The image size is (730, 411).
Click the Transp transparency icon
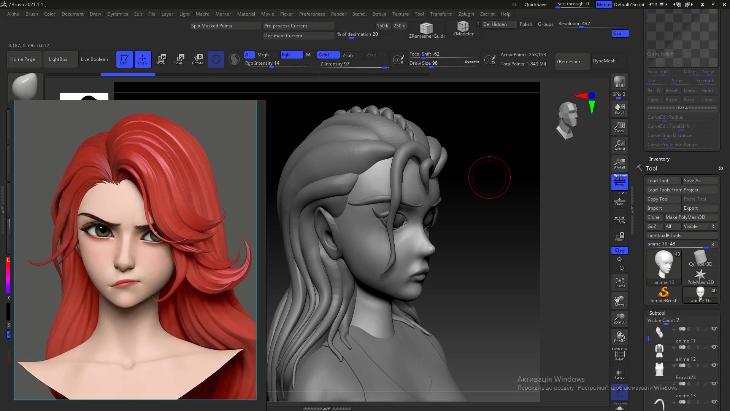(619, 373)
